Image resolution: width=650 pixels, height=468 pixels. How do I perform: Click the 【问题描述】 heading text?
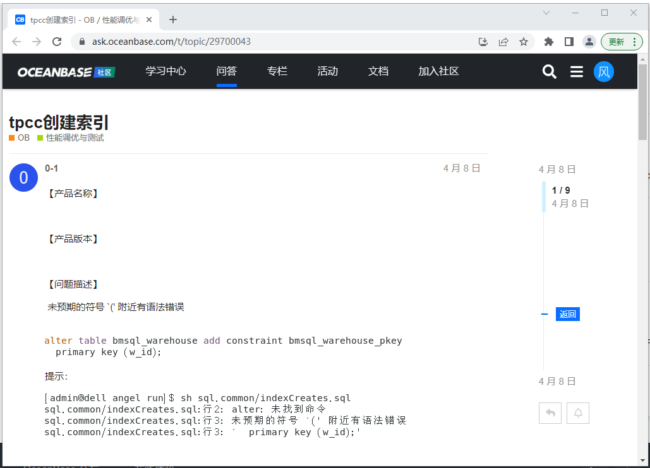[73, 284]
